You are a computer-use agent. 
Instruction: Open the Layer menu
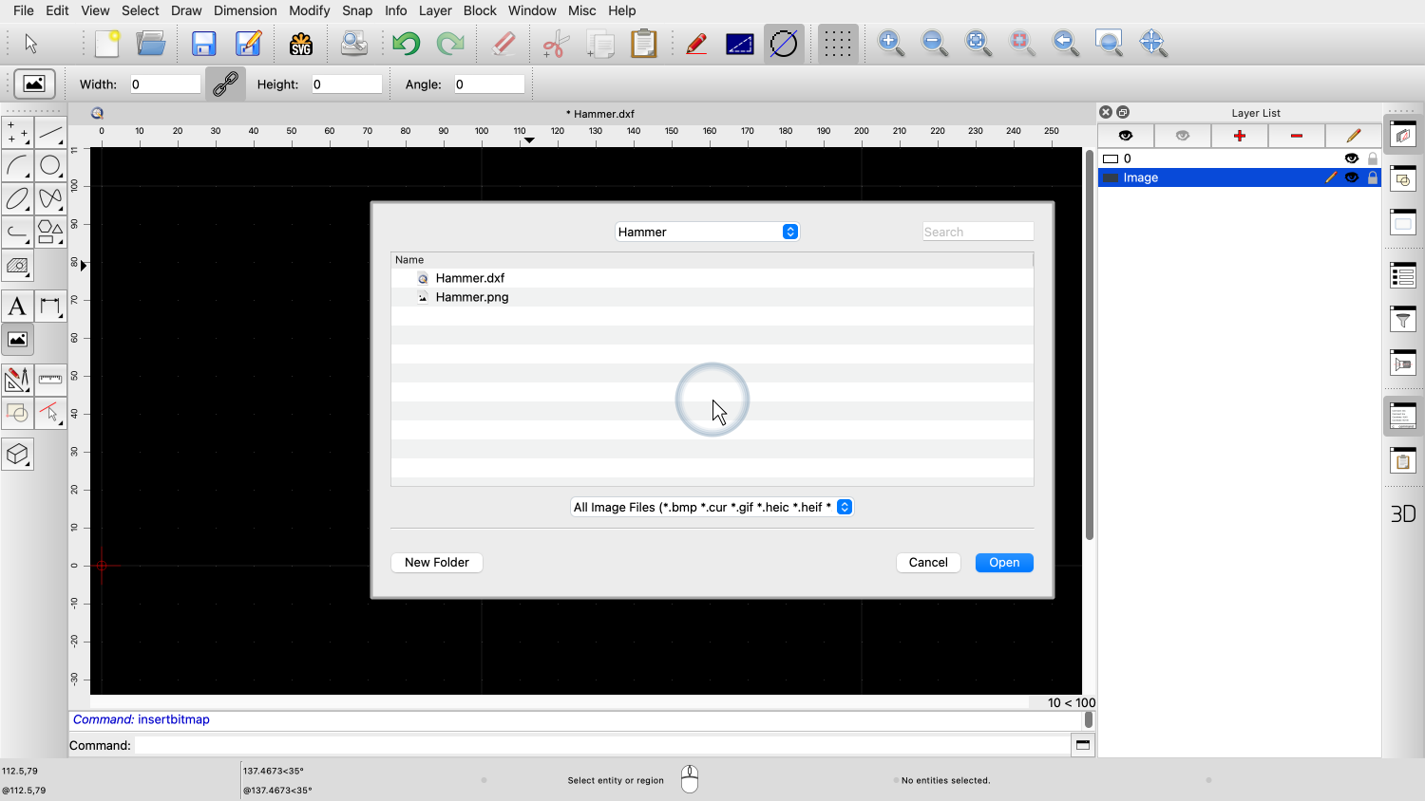tap(435, 10)
